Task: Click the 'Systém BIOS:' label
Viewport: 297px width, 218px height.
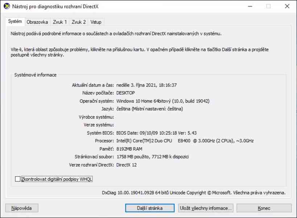Action: click(100, 133)
